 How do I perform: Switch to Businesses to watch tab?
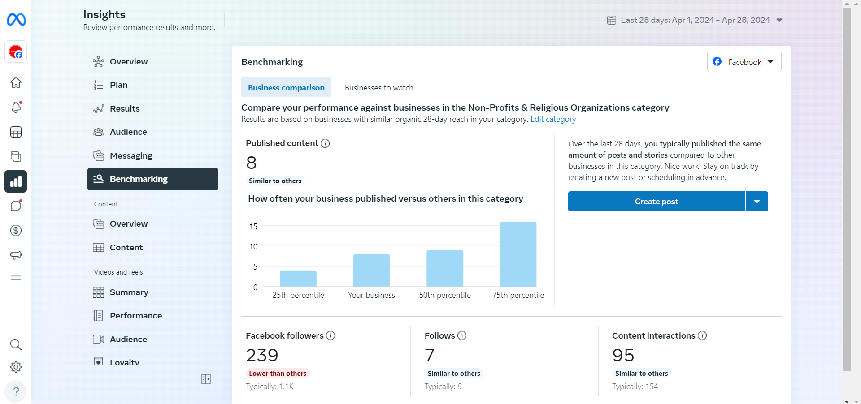(x=379, y=88)
